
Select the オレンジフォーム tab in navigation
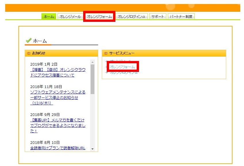tap(99, 17)
